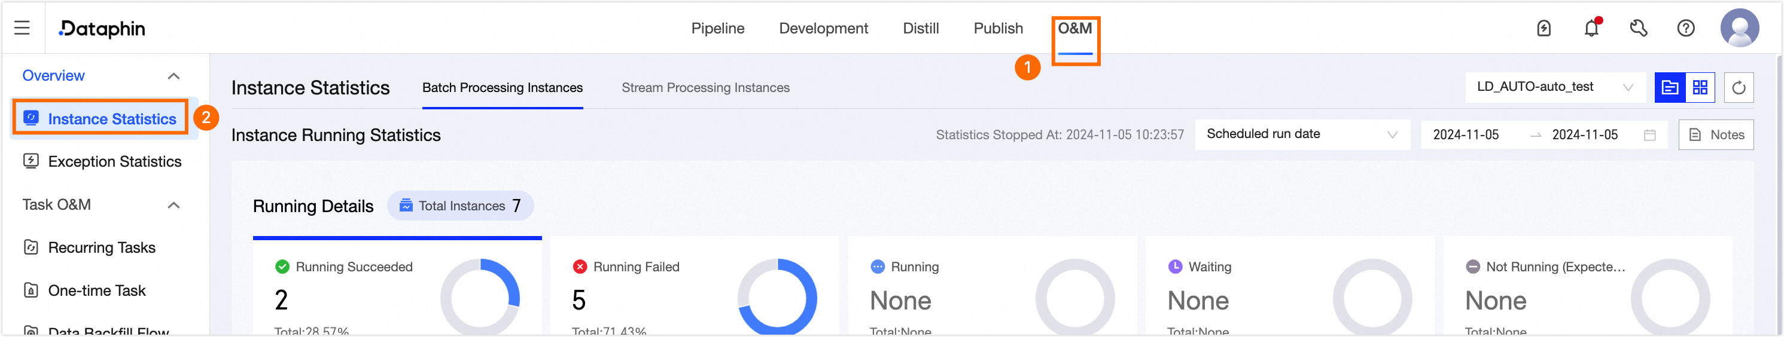
Task: Open the lightning quick-task icon in header
Action: (x=1544, y=28)
